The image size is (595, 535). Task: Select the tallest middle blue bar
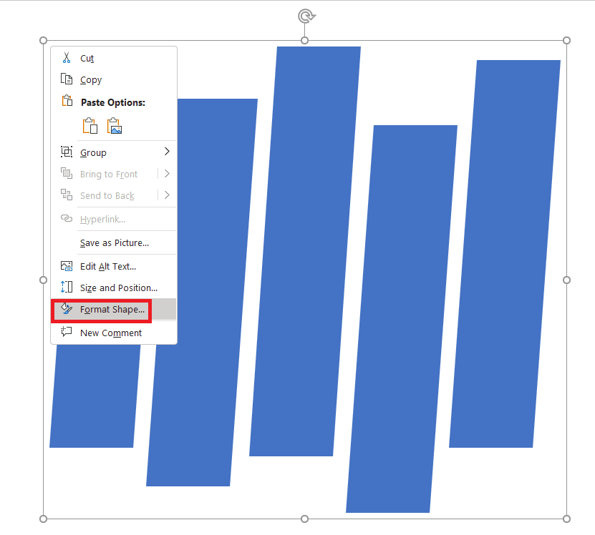tap(305, 251)
